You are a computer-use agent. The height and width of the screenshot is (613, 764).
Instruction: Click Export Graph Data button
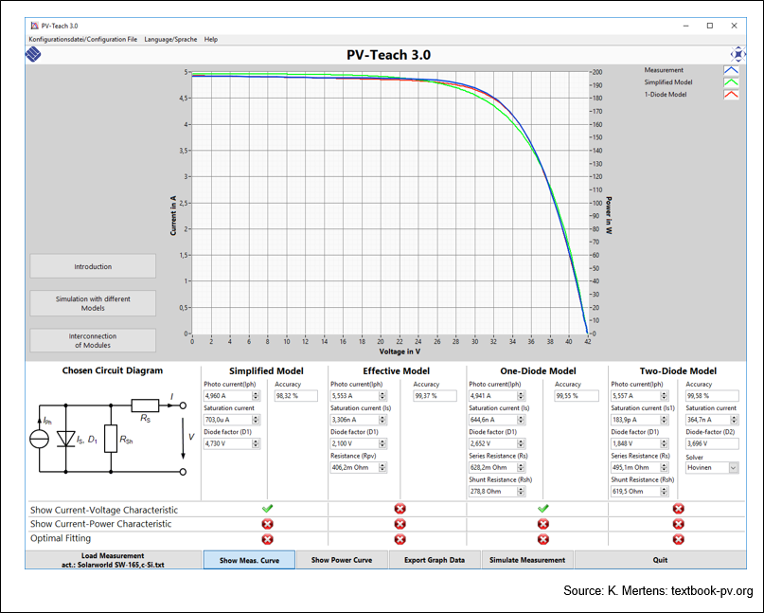pos(435,560)
